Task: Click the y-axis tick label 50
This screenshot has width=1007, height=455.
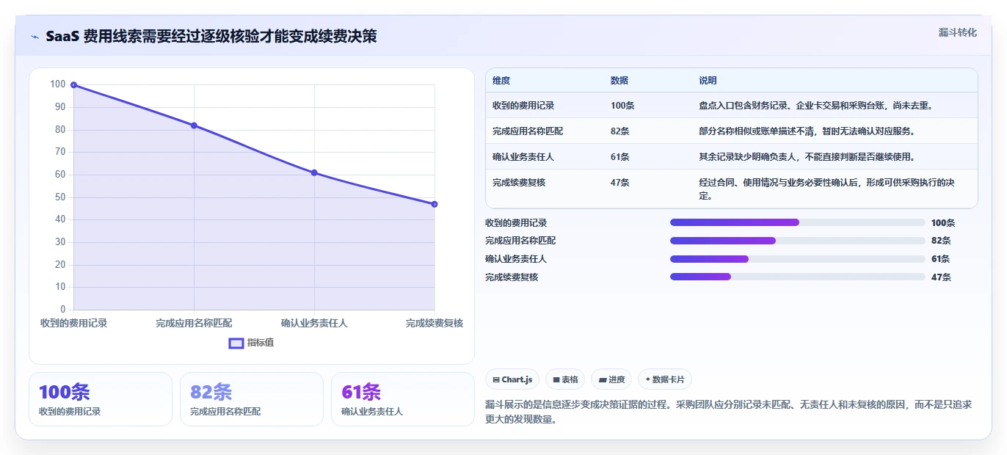Action: [x=60, y=197]
